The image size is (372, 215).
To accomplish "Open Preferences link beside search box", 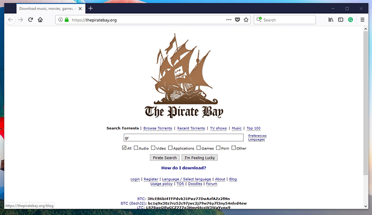I will 257,135.
